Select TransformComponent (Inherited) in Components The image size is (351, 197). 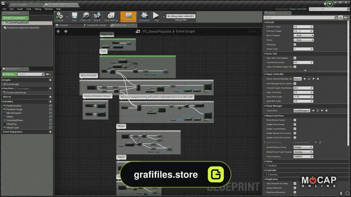click(23, 28)
